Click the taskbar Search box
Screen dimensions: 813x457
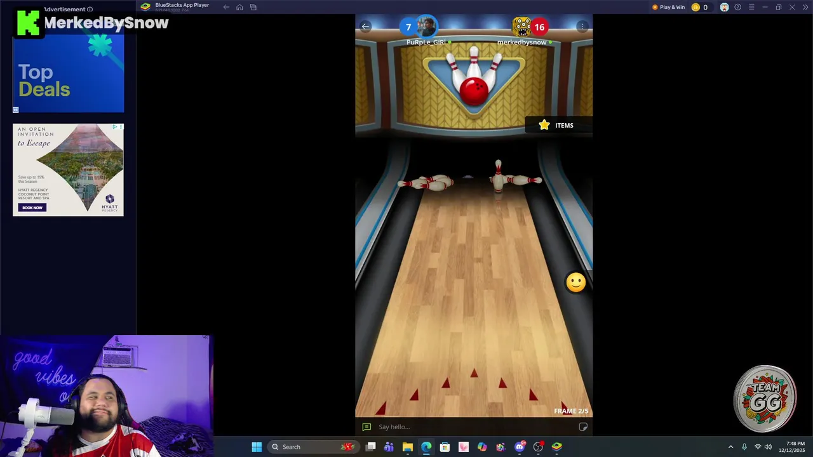click(312, 447)
